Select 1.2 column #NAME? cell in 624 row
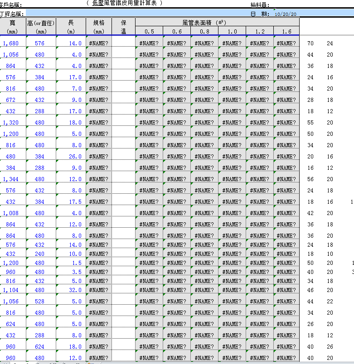 click(260, 322)
